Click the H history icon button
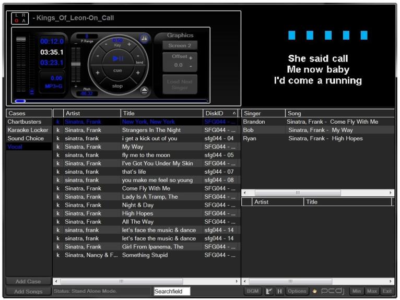 [279, 291]
